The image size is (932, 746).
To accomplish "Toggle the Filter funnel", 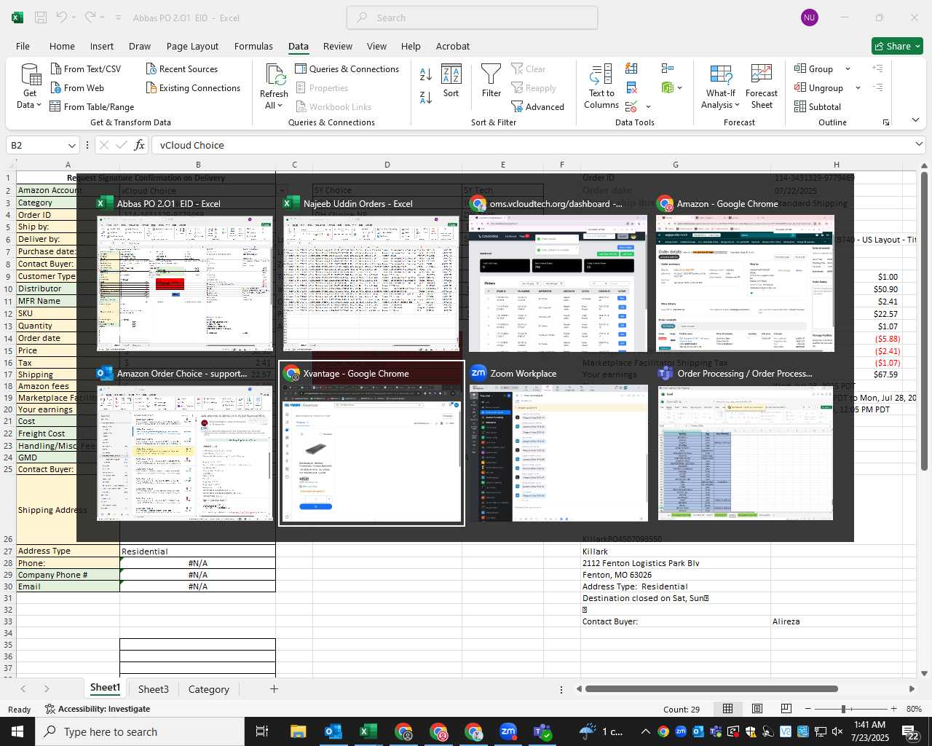I will pos(491,81).
